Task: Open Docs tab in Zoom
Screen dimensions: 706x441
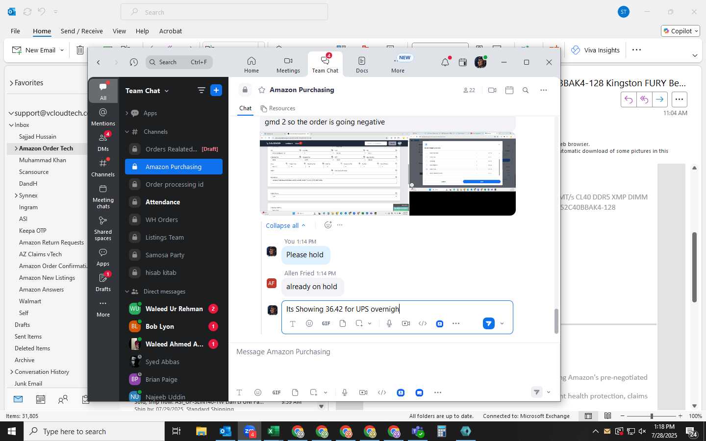Action: pos(362,64)
